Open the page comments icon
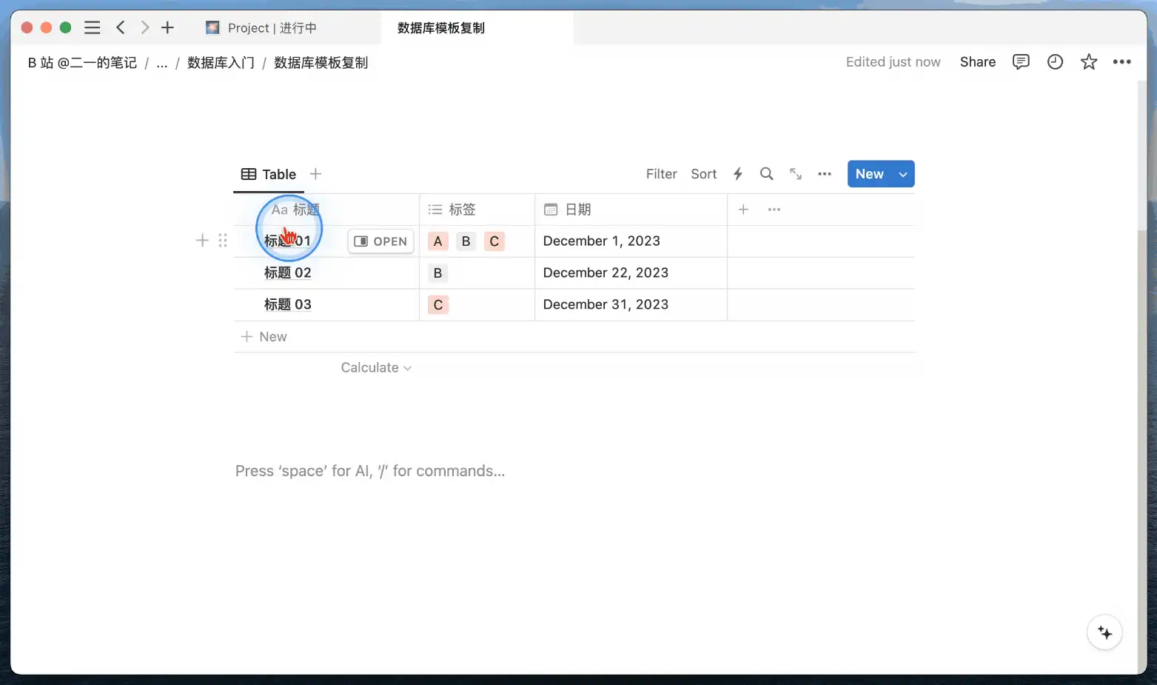Screen dimensions: 1157x685 [x=1021, y=62]
